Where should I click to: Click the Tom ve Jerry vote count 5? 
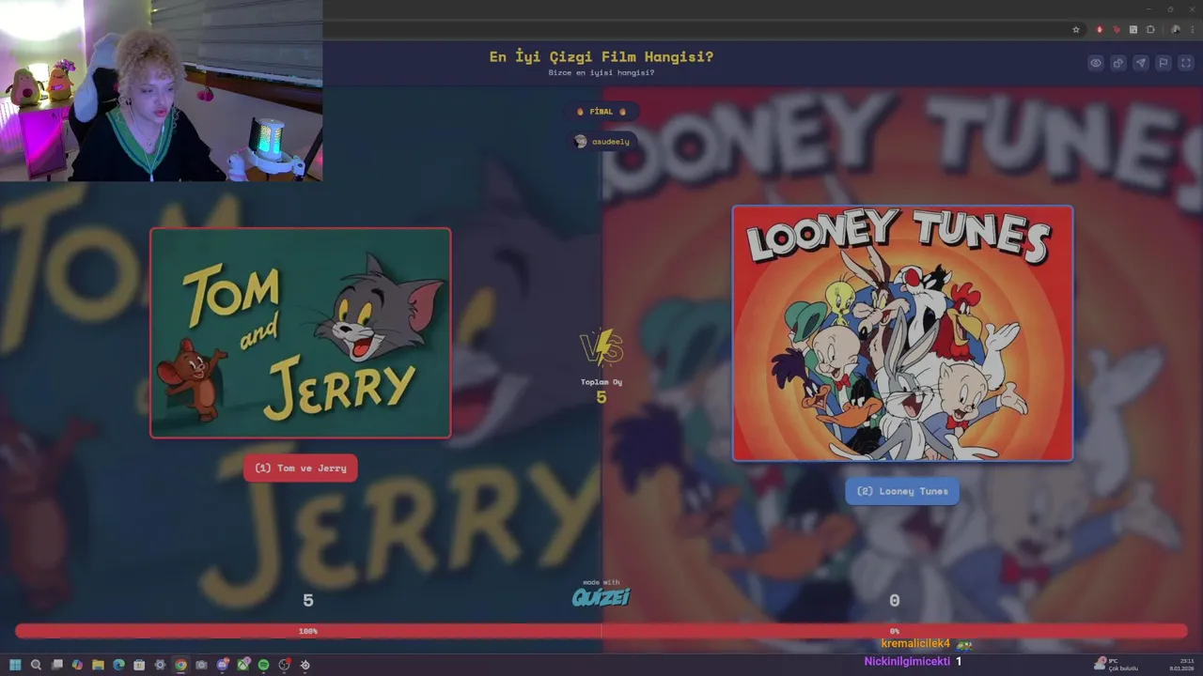pyautogui.click(x=308, y=601)
